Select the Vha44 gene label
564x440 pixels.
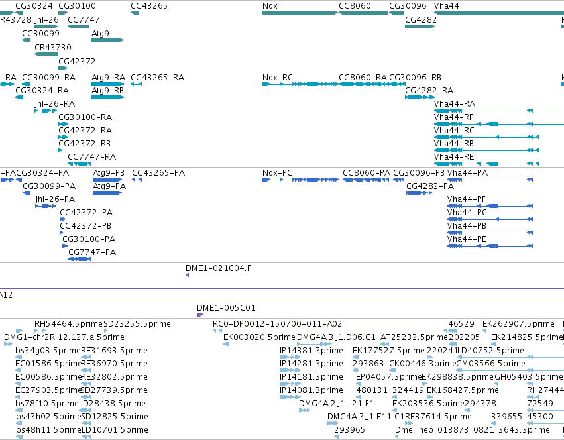[x=447, y=6]
